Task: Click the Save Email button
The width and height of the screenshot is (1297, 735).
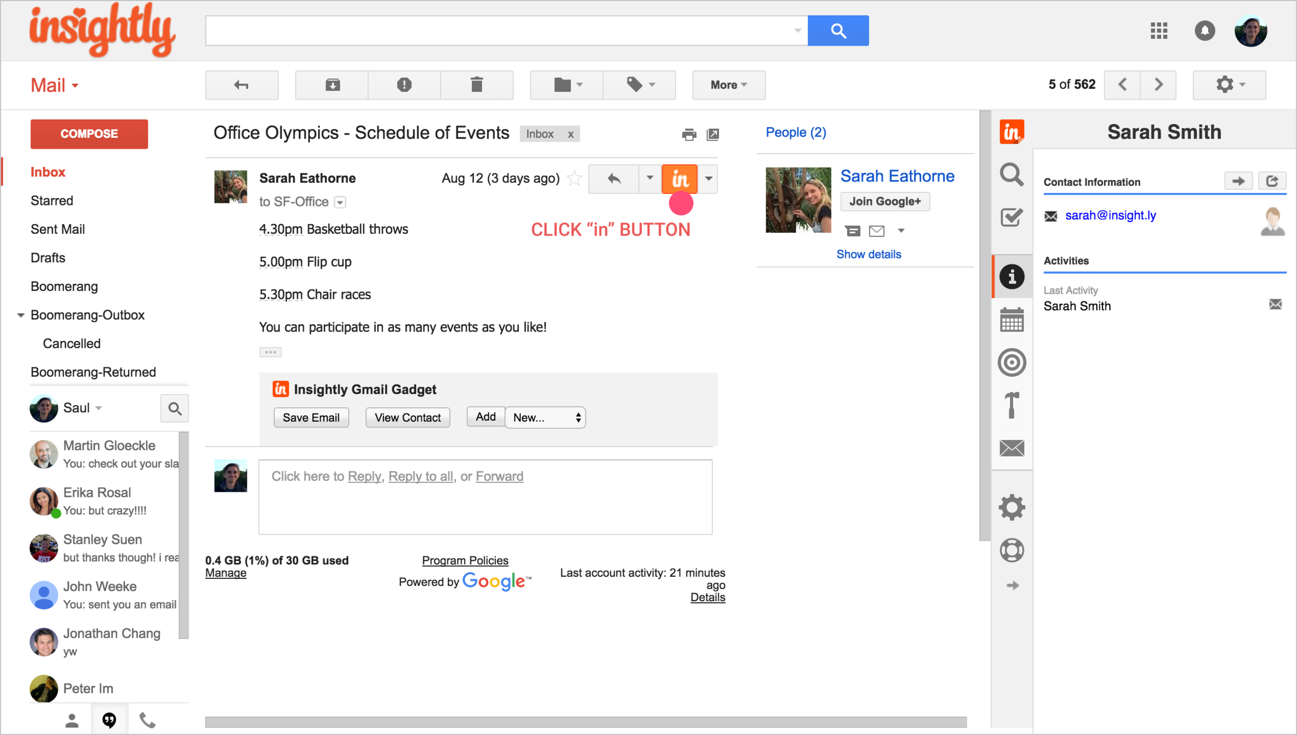Action: click(311, 418)
